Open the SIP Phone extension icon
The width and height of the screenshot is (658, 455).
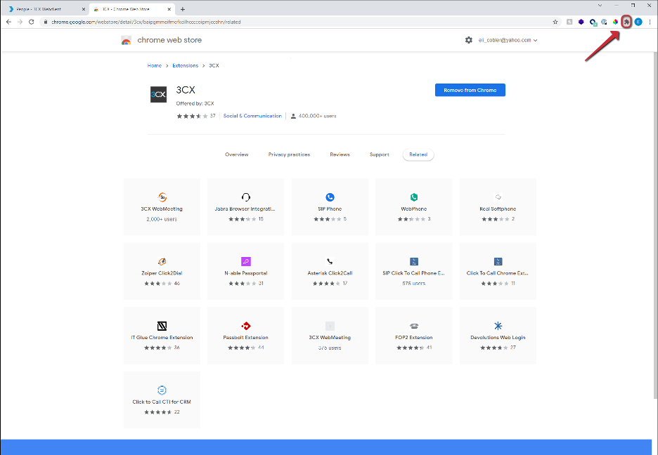coord(330,197)
